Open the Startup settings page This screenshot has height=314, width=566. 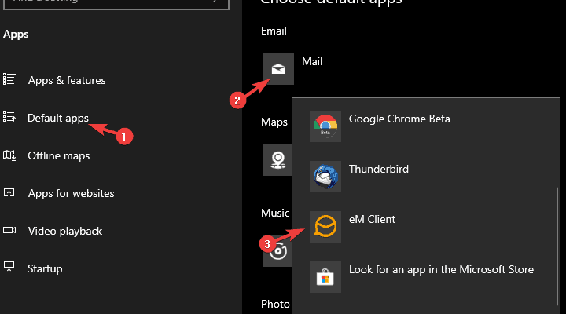(45, 269)
